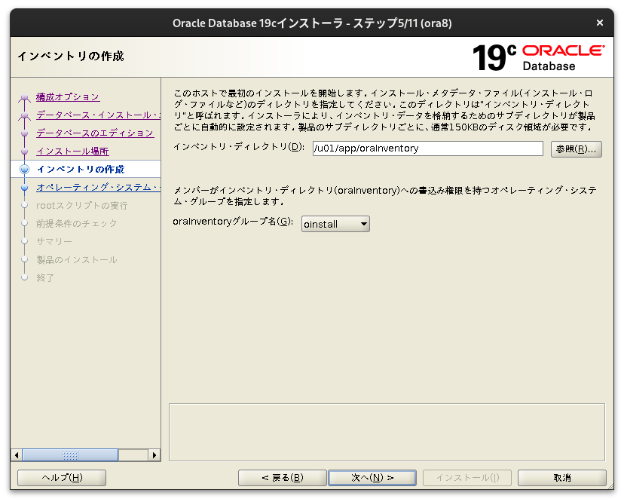This screenshot has height=502, width=624.
Task: Open the ヘルプ(H) help dialog
Action: (x=61, y=477)
